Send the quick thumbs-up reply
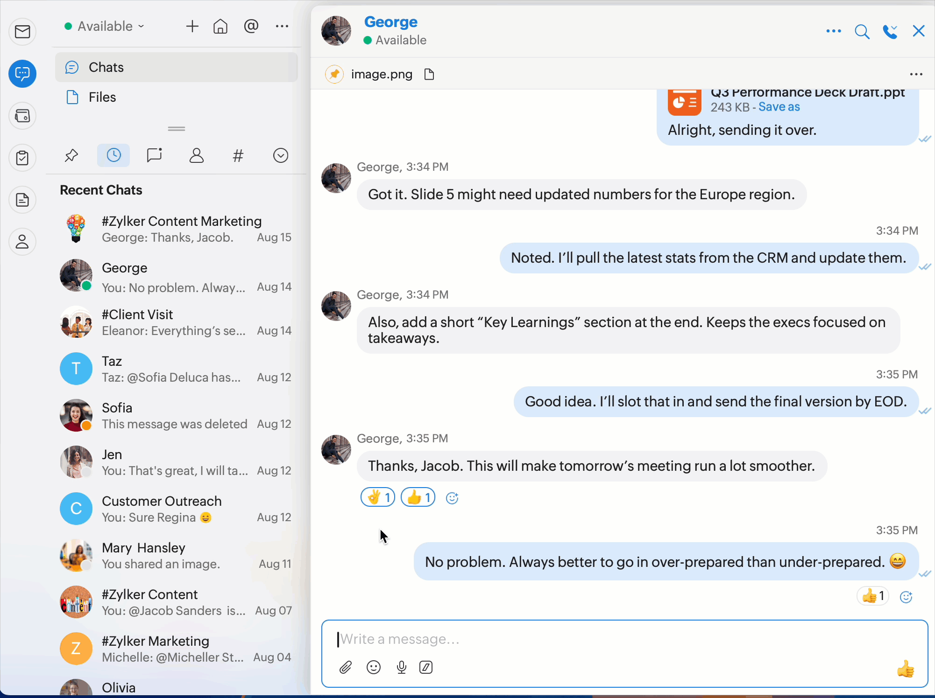This screenshot has height=698, width=935. coord(905,669)
